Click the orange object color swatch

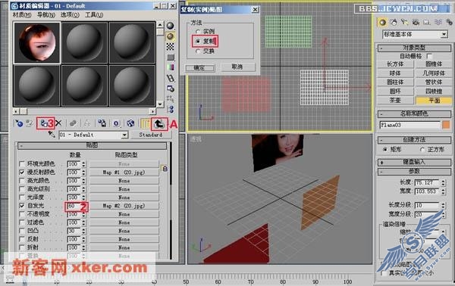tap(446, 125)
